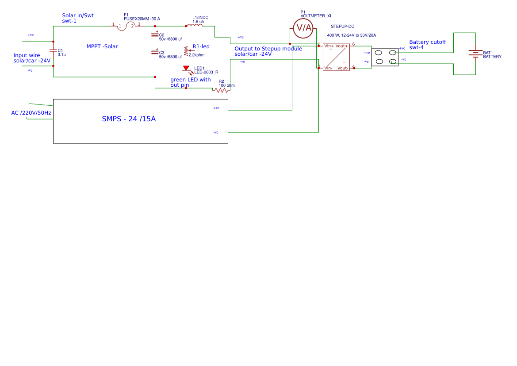517x366 pixels.
Task: Select the 'VOLTMETER_XL' label
Action: pos(316,16)
